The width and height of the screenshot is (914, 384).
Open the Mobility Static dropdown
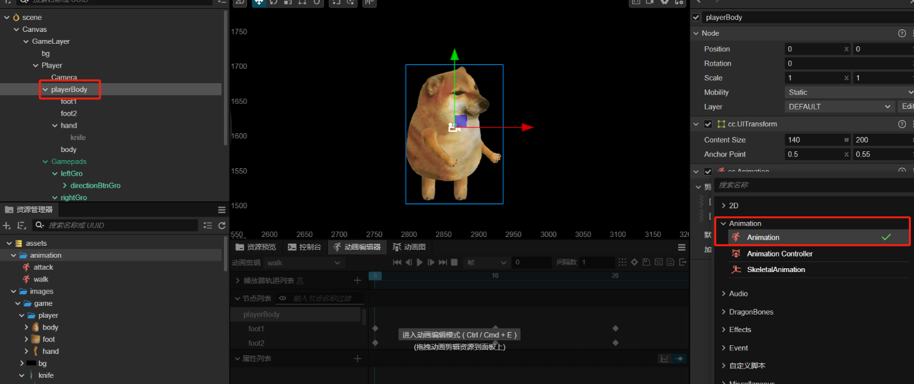click(x=849, y=92)
